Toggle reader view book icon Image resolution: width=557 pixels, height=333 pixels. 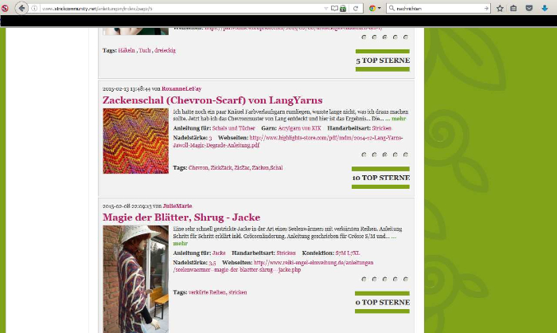pos(334,8)
